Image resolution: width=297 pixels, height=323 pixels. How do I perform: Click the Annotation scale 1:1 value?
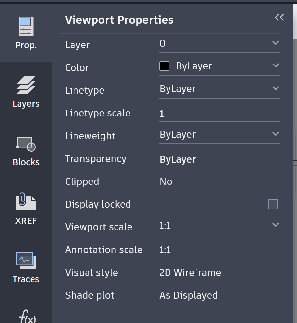165,250
